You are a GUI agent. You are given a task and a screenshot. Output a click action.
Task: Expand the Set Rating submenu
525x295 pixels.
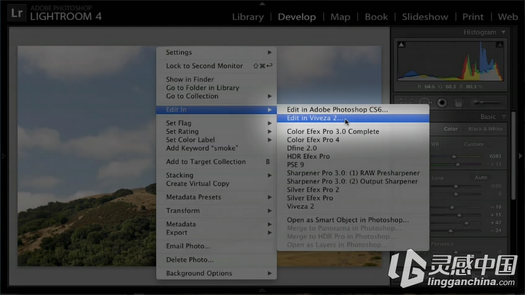point(216,131)
